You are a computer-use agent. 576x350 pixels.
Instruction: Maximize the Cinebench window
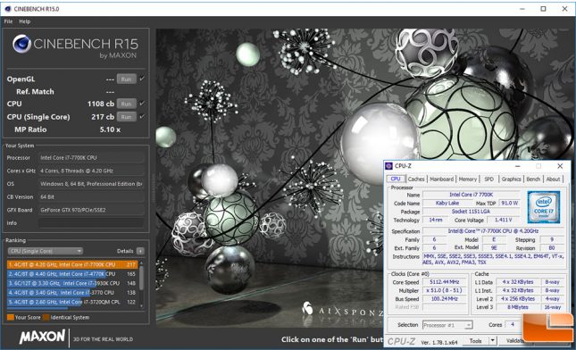click(543, 9)
